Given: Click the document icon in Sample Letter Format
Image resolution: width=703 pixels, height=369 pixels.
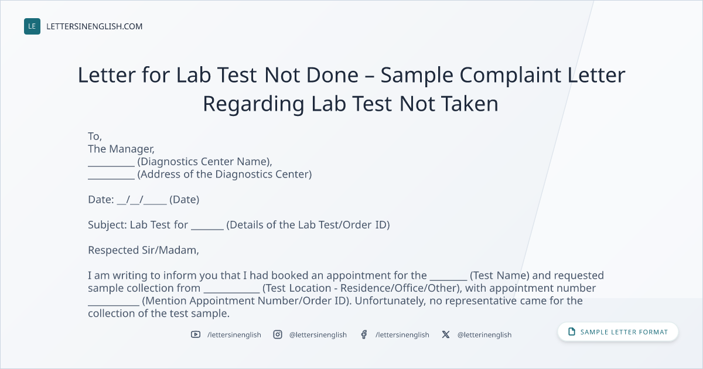Looking at the screenshot, I should coord(572,332).
